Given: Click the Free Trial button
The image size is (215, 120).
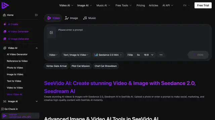Looking at the screenshot, I should 203,5.
